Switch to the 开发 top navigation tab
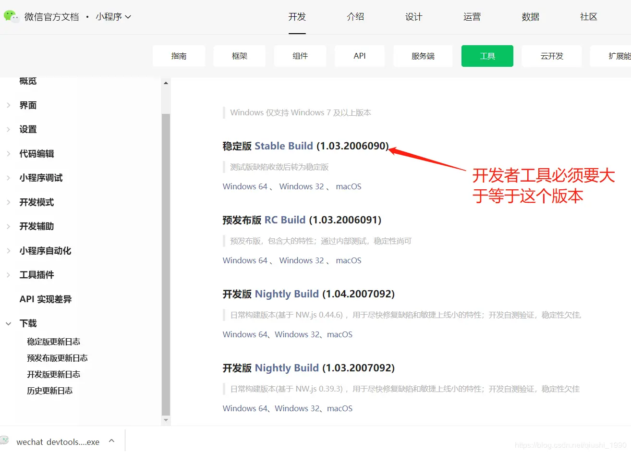The height and width of the screenshot is (454, 631). [x=297, y=17]
